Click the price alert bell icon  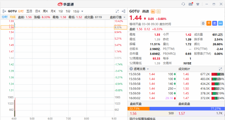pos(203,23)
